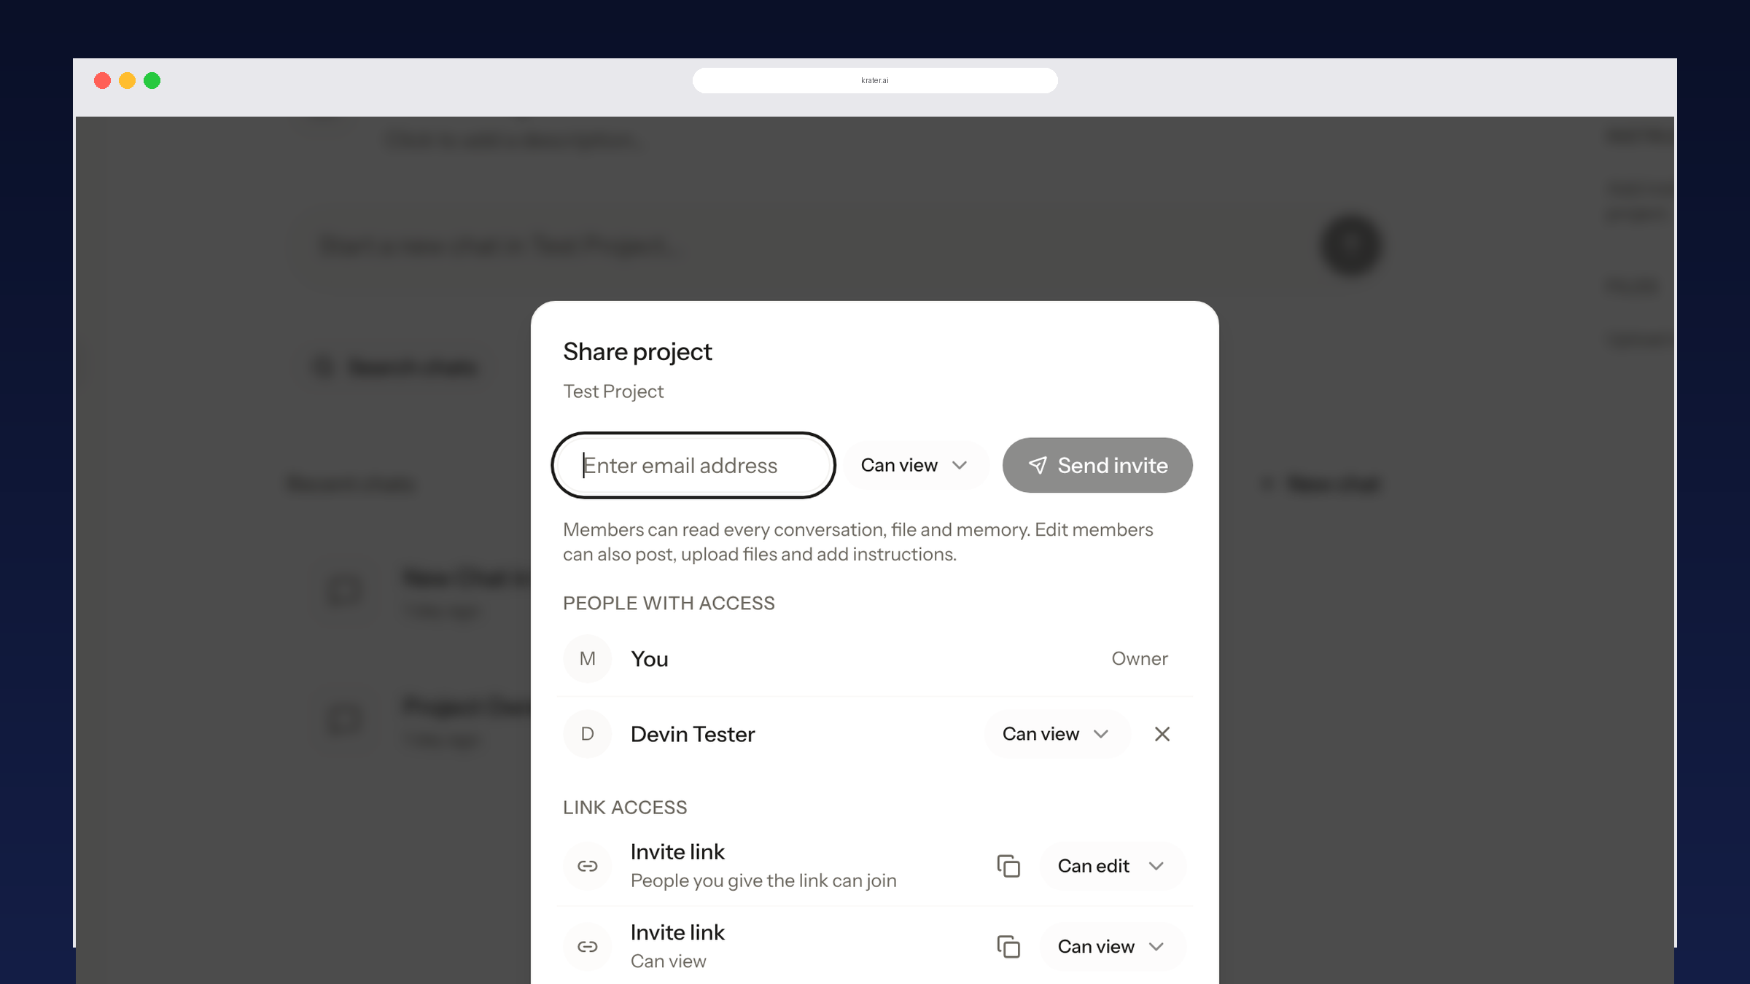
Task: Click the link icon beside first Invite link
Action: tap(588, 866)
